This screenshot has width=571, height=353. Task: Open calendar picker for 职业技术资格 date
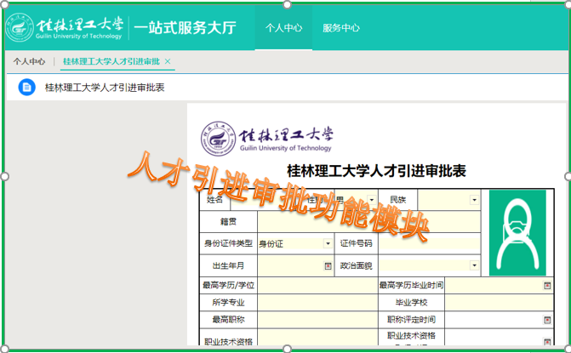pyautogui.click(x=547, y=340)
